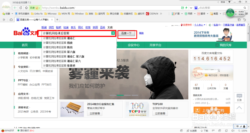Go back using the browser back arrow

coord(15,8)
